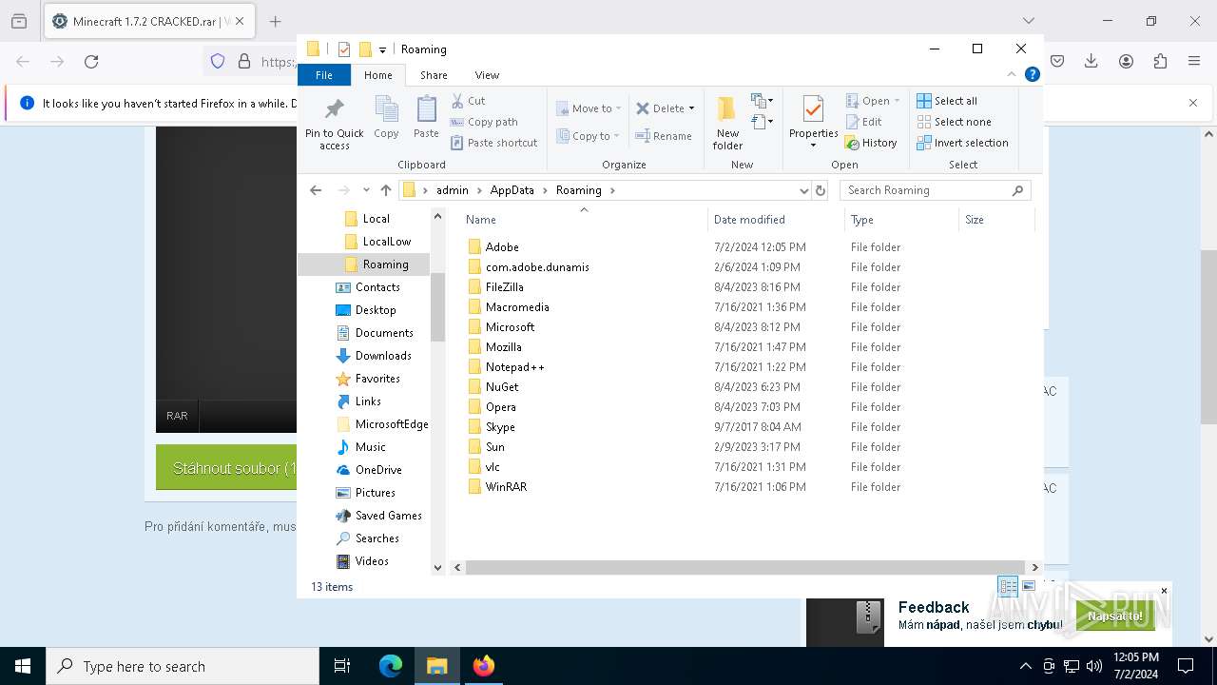This screenshot has height=685, width=1217.
Task: Open Microsoft Edge from taskbar
Action: pyautogui.click(x=391, y=666)
